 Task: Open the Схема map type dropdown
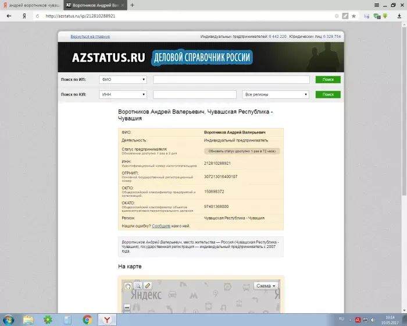point(266,286)
